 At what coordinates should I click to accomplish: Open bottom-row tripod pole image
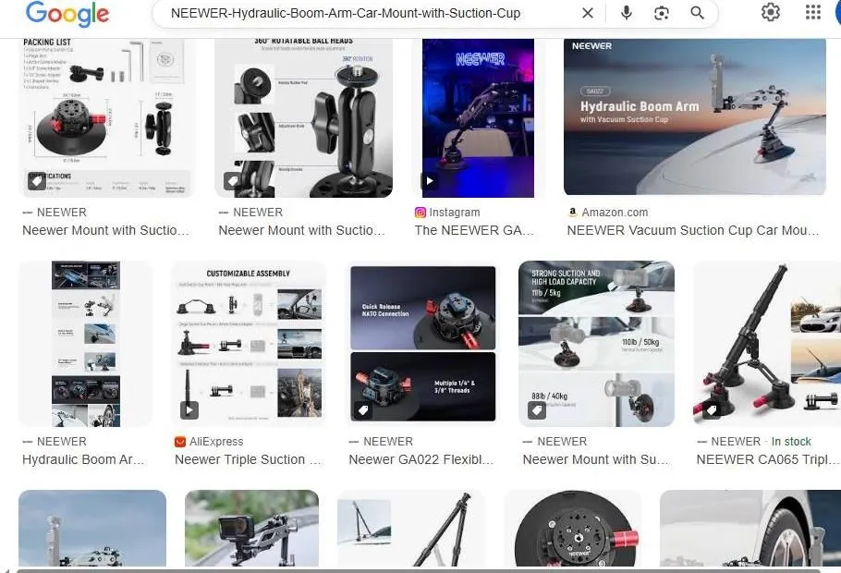[411, 529]
